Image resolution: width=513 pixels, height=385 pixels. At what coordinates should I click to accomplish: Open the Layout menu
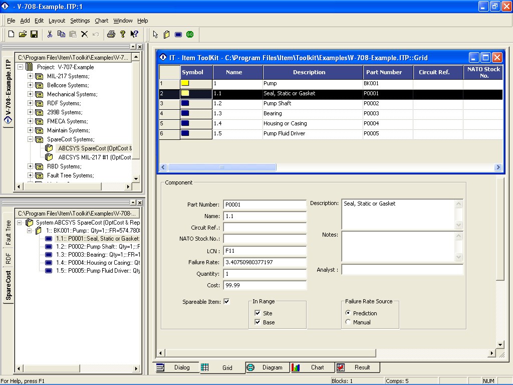(x=57, y=21)
